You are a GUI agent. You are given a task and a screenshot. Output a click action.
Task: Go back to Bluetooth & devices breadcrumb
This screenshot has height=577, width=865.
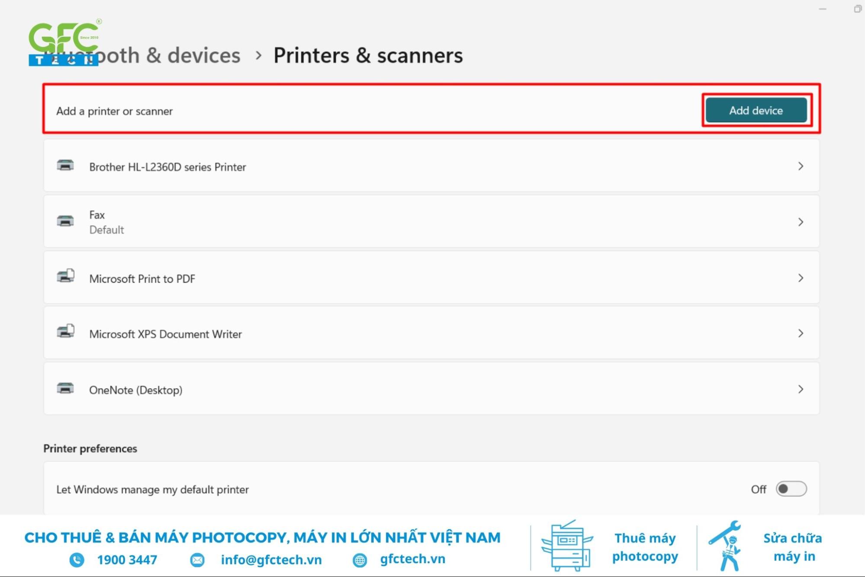point(141,55)
